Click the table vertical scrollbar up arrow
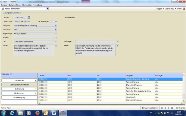Image resolution: width=186 pixels, height=116 pixels. coord(184,74)
